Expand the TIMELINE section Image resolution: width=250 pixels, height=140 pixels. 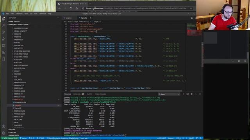(x=12, y=133)
